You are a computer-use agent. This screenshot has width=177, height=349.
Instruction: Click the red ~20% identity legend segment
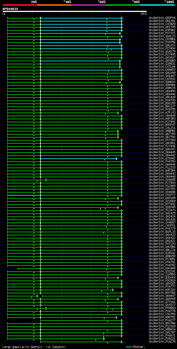click(20, 5)
